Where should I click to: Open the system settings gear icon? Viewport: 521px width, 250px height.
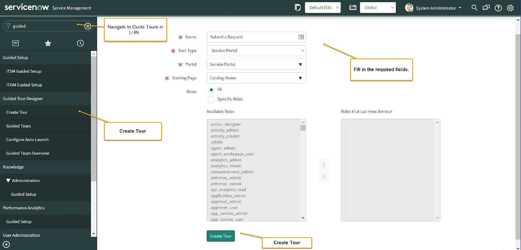point(510,8)
